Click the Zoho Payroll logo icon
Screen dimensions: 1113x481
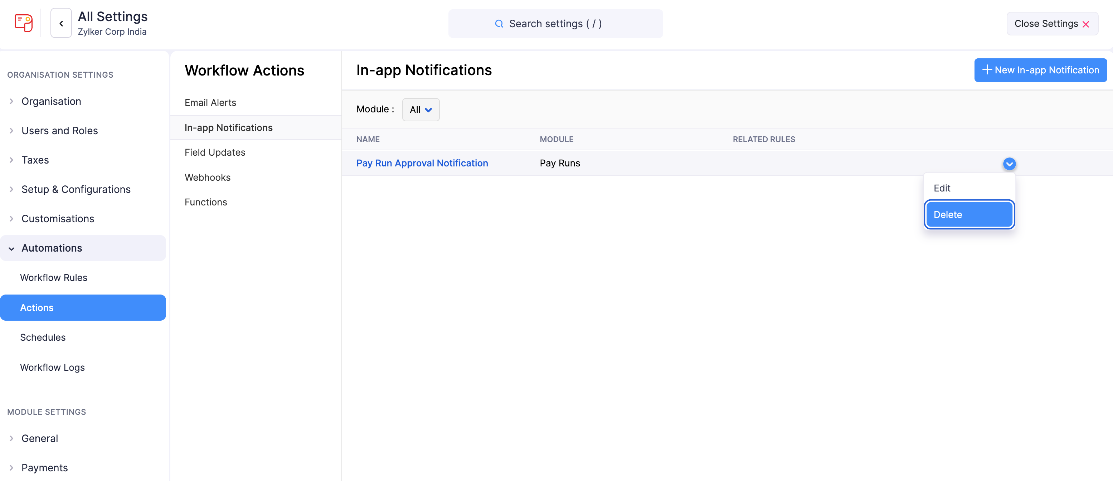(x=23, y=23)
